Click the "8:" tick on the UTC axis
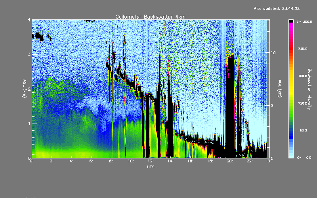Image resolution: width=317 pixels, height=198 pixels. (x=111, y=161)
